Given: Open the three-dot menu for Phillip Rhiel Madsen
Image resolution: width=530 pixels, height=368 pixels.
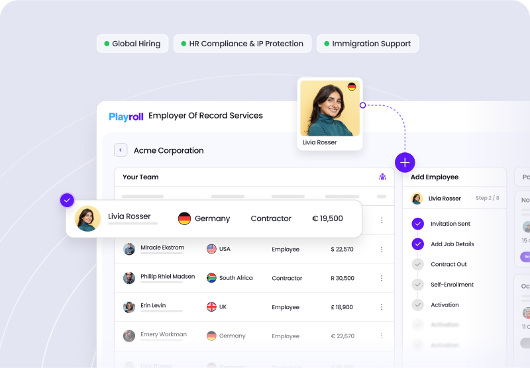Looking at the screenshot, I should tap(382, 278).
